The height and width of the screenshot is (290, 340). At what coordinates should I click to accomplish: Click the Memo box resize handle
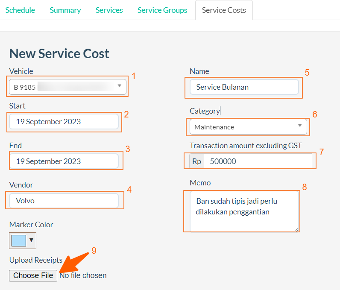(x=296, y=229)
